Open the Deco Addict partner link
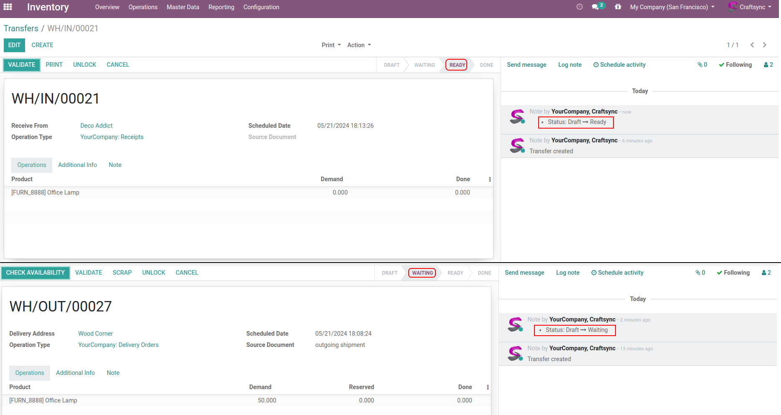Screen dimensions: 781x415 pos(96,126)
